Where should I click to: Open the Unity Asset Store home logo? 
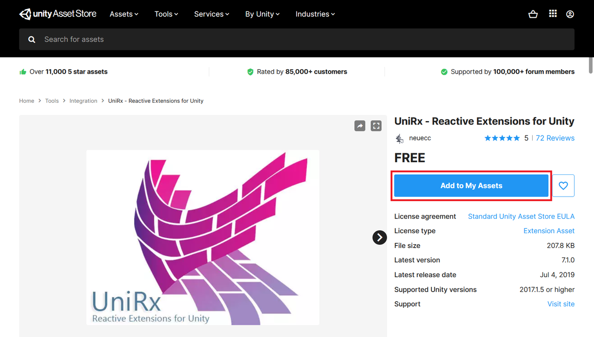58,14
